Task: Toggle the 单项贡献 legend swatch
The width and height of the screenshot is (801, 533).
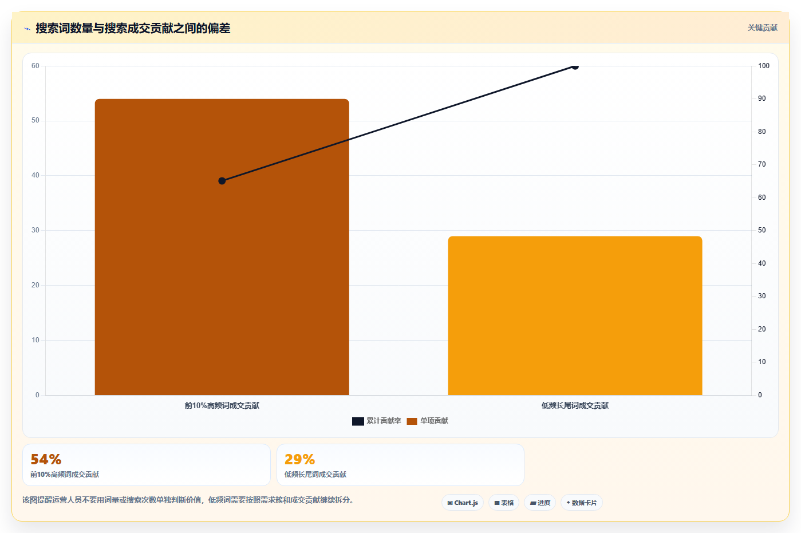Action: coord(412,421)
